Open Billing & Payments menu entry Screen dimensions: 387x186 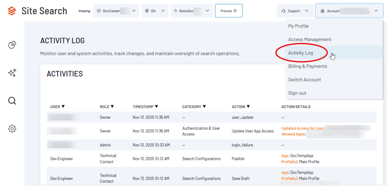(307, 66)
